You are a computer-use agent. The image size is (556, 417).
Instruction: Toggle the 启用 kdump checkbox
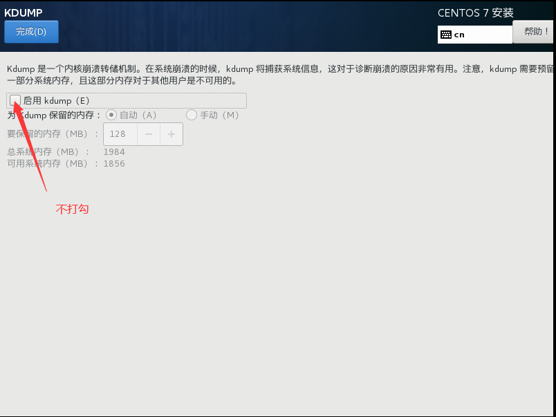pyautogui.click(x=15, y=100)
